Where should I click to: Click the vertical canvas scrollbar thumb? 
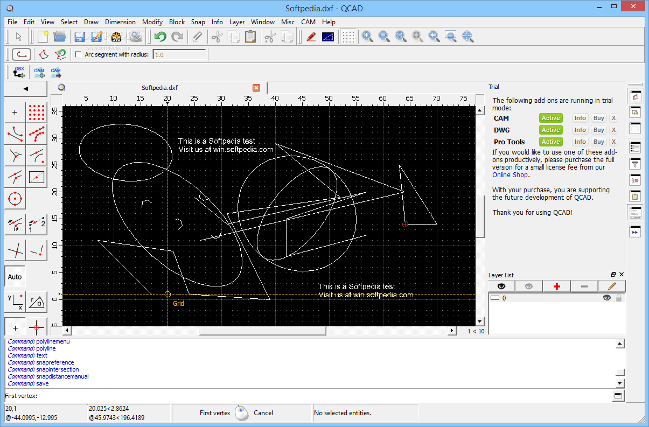(480, 216)
